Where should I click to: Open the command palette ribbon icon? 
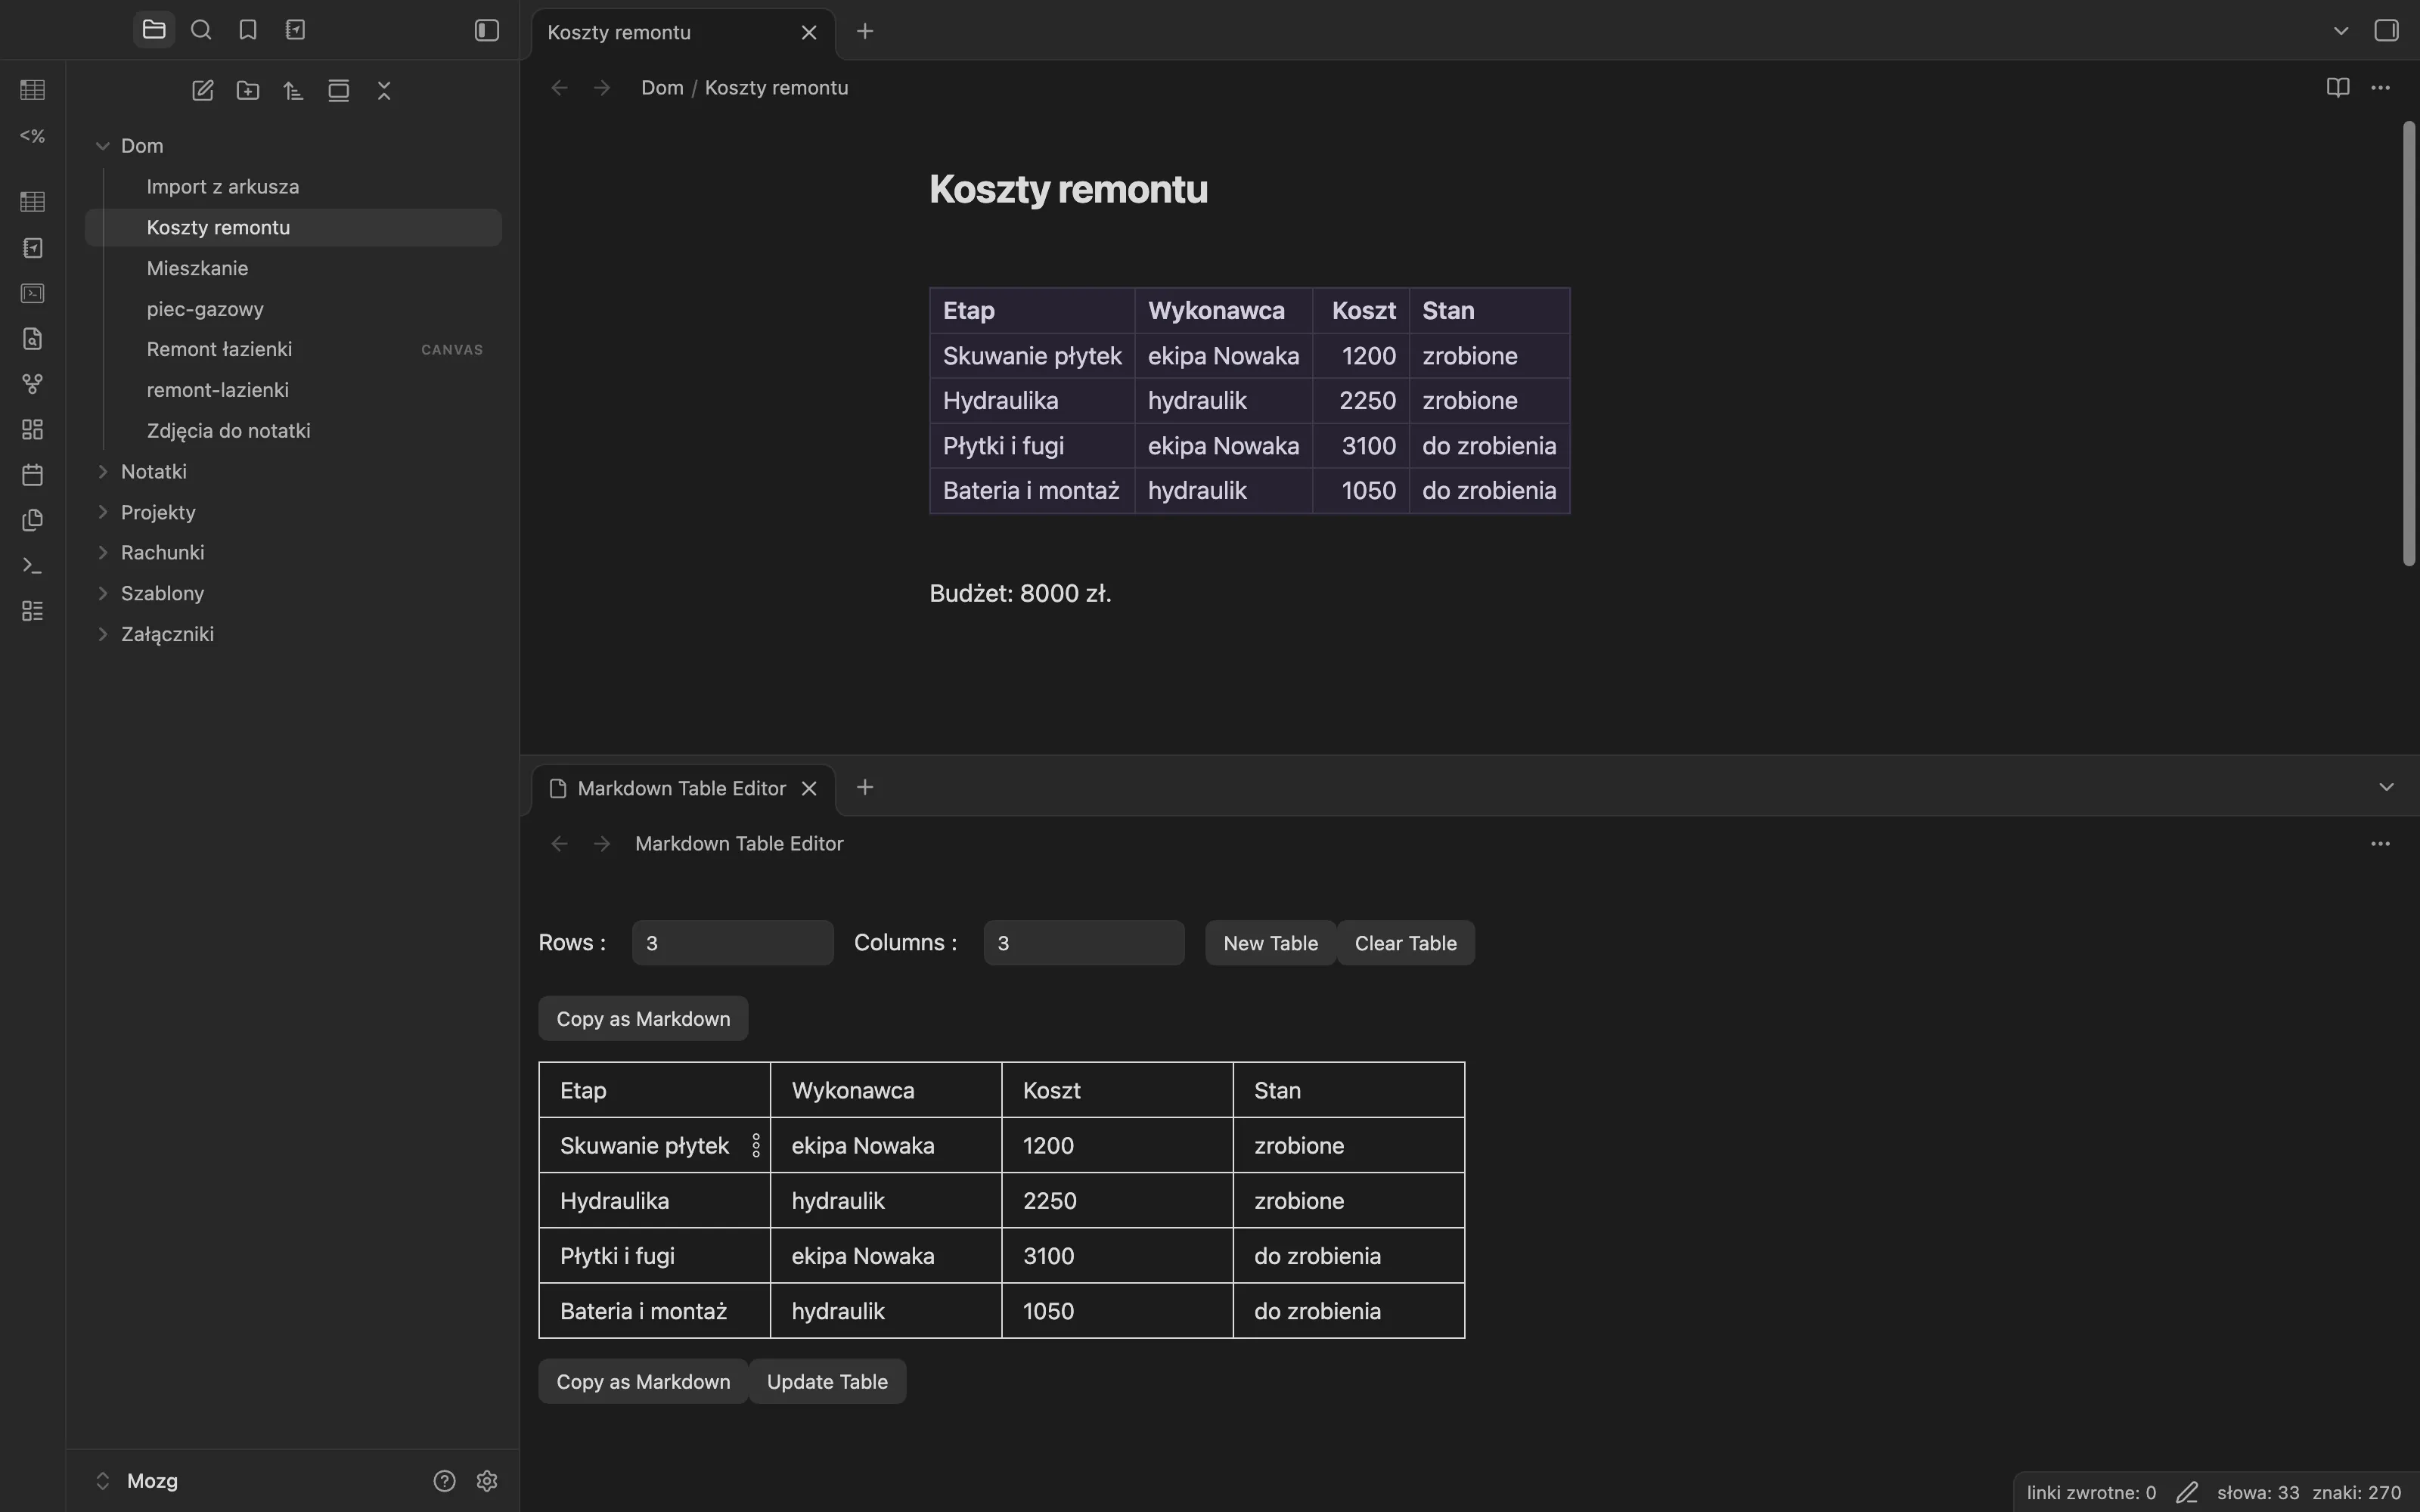tap(32, 565)
